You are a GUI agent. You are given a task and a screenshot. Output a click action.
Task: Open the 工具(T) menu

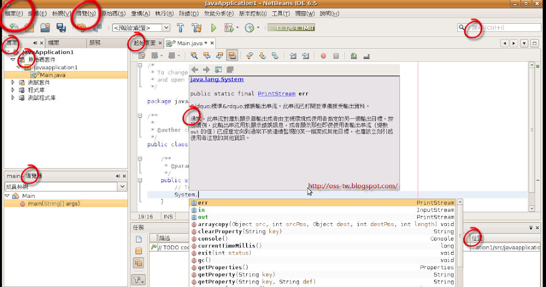click(281, 14)
